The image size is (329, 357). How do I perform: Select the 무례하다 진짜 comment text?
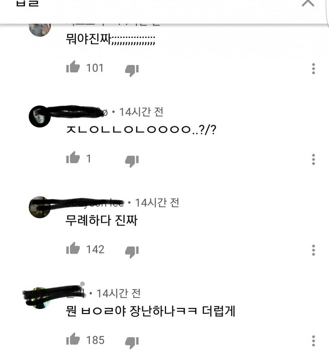pos(101,220)
